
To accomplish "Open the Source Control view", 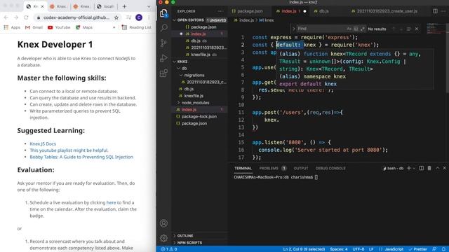I will click(163, 43).
